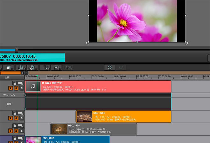This screenshot has height=143, width=210.
Task: Collapse timeline zoom with the minus button
Action: 27,73
